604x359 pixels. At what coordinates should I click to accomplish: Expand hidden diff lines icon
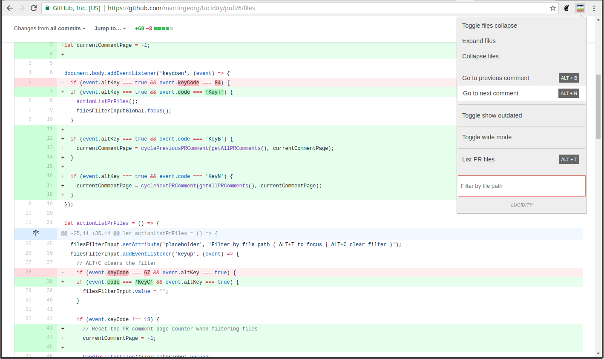tap(36, 233)
